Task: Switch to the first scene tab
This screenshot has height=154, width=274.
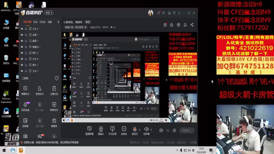Action: (x=27, y=22)
